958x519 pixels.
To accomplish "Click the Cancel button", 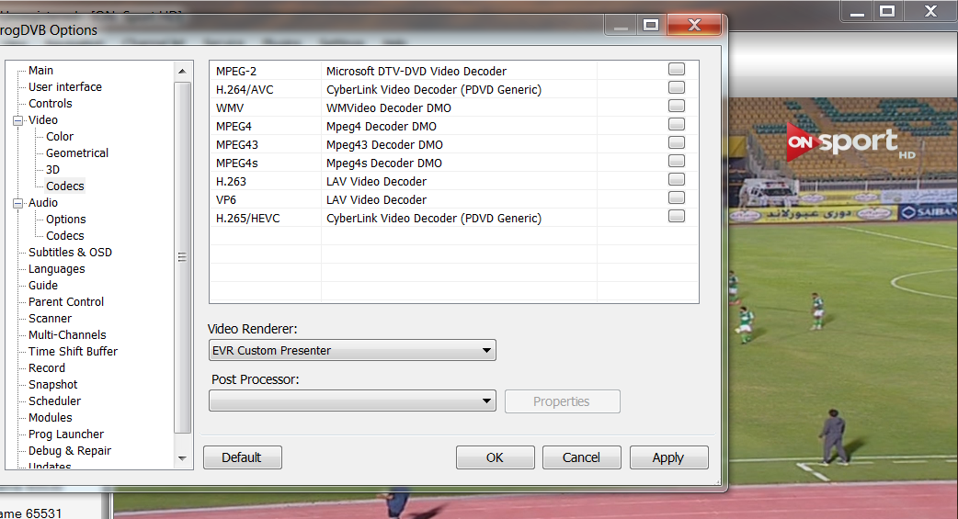I will coord(582,457).
